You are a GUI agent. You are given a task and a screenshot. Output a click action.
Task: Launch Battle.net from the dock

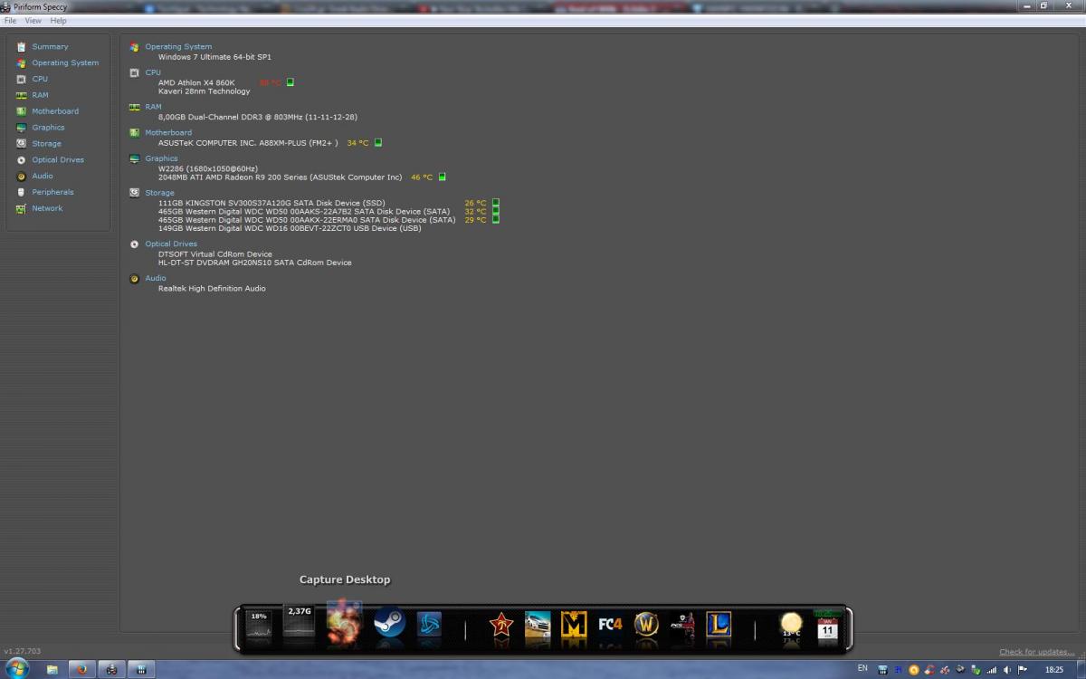429,625
